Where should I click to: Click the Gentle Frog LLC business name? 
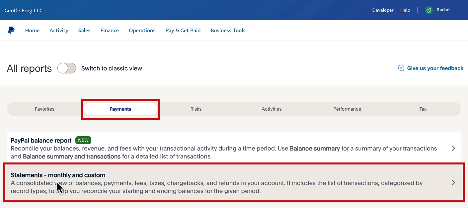click(24, 10)
